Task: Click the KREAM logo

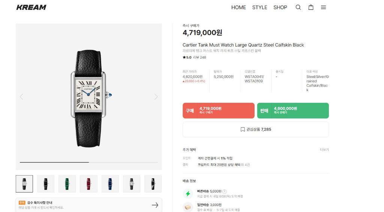Action: 31,8
